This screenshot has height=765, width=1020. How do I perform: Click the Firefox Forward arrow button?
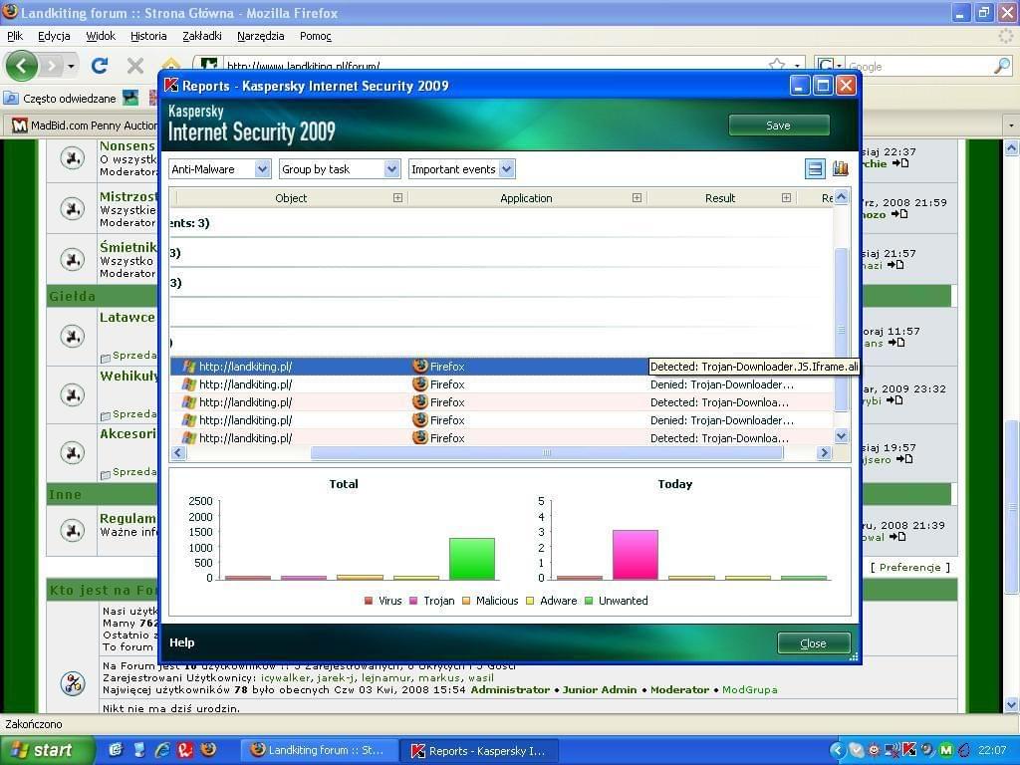pos(51,66)
